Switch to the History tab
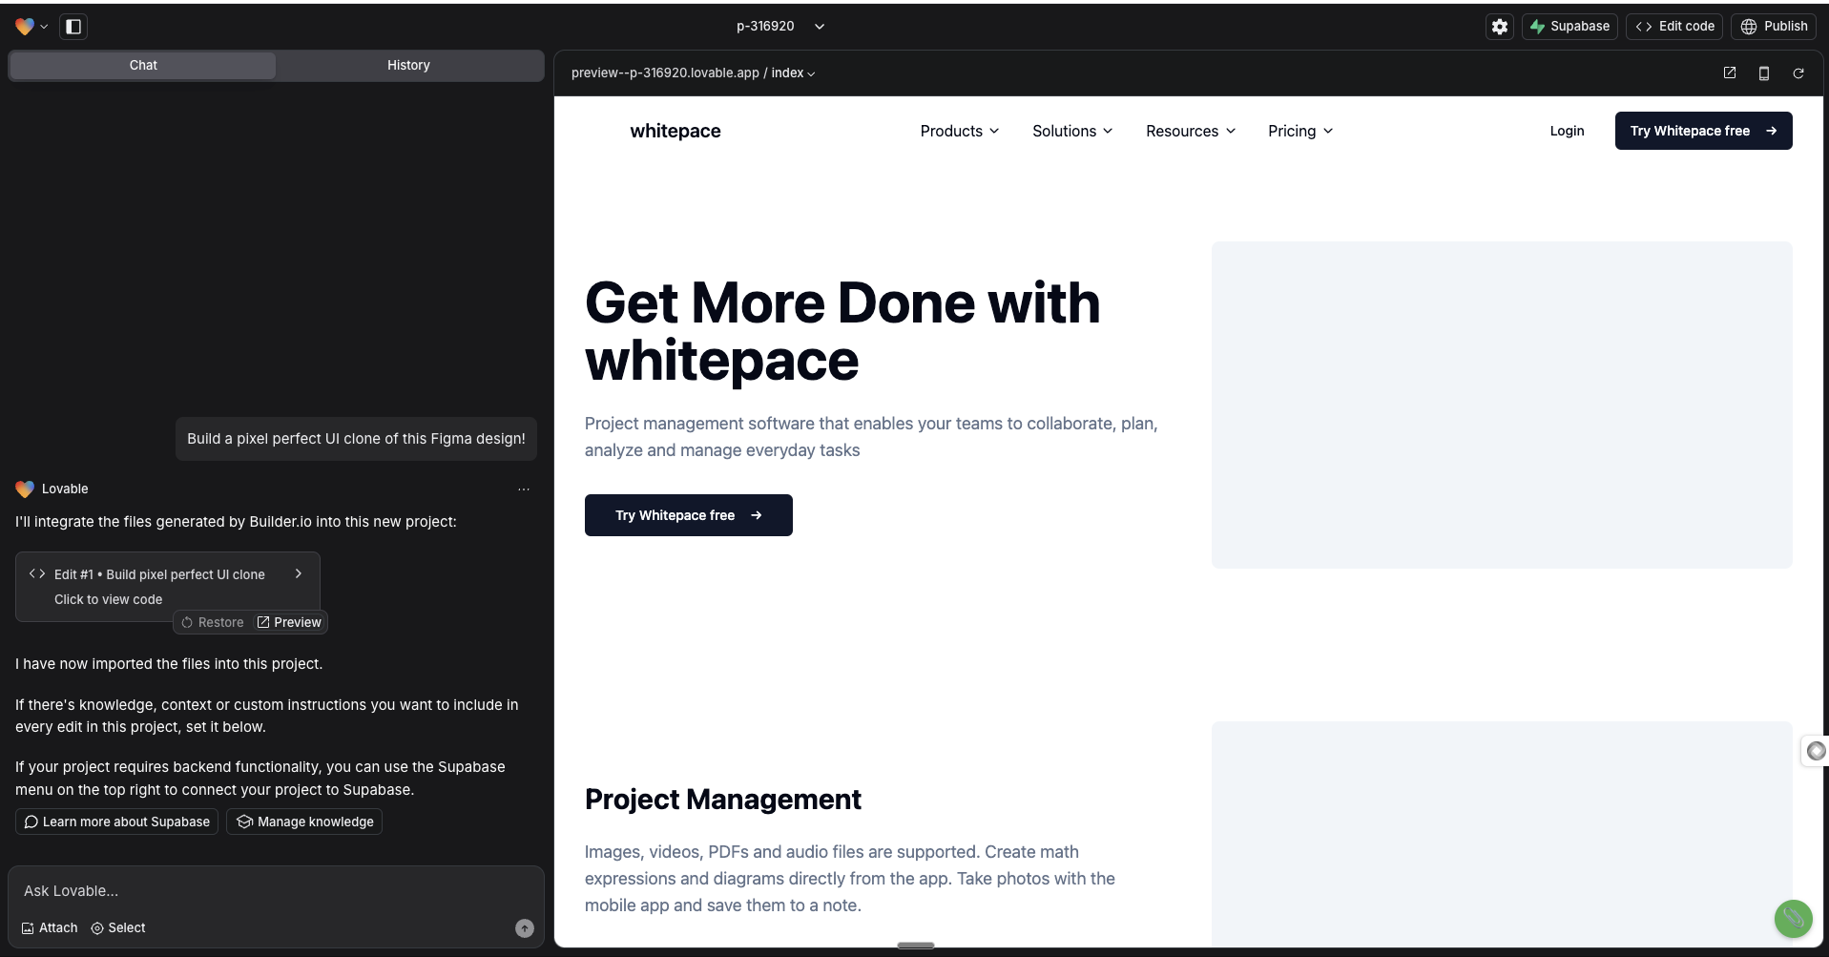This screenshot has height=957, width=1829. (x=407, y=65)
